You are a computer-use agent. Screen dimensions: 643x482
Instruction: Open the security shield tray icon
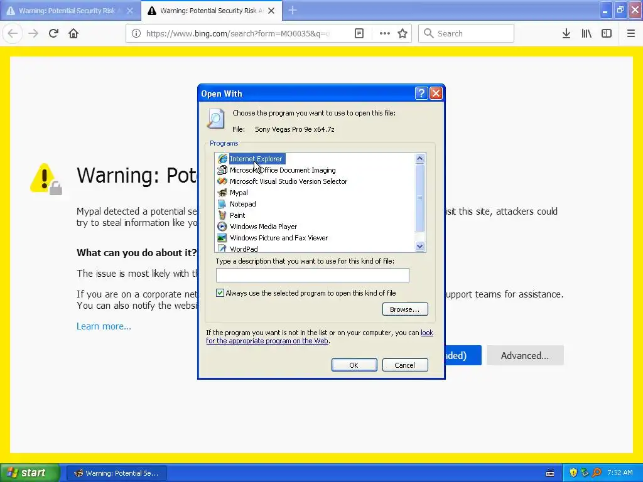[573, 473]
